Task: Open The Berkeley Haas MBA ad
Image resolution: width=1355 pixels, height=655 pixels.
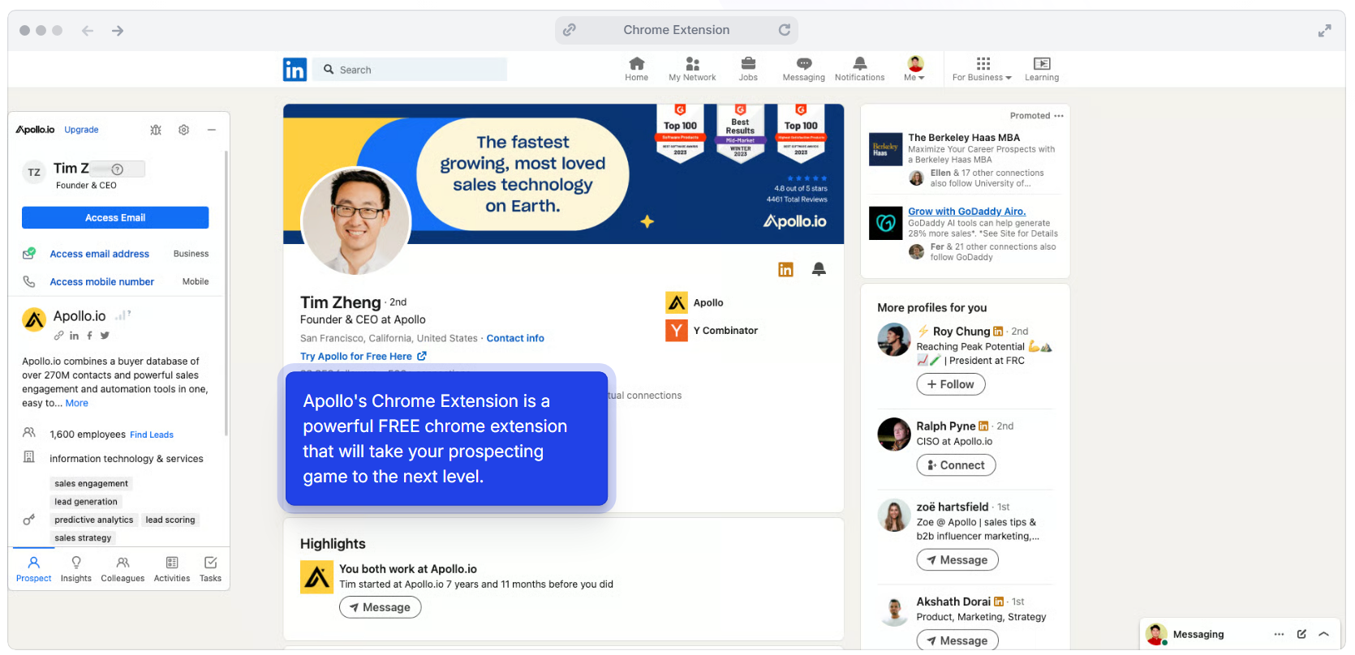Action: point(964,138)
